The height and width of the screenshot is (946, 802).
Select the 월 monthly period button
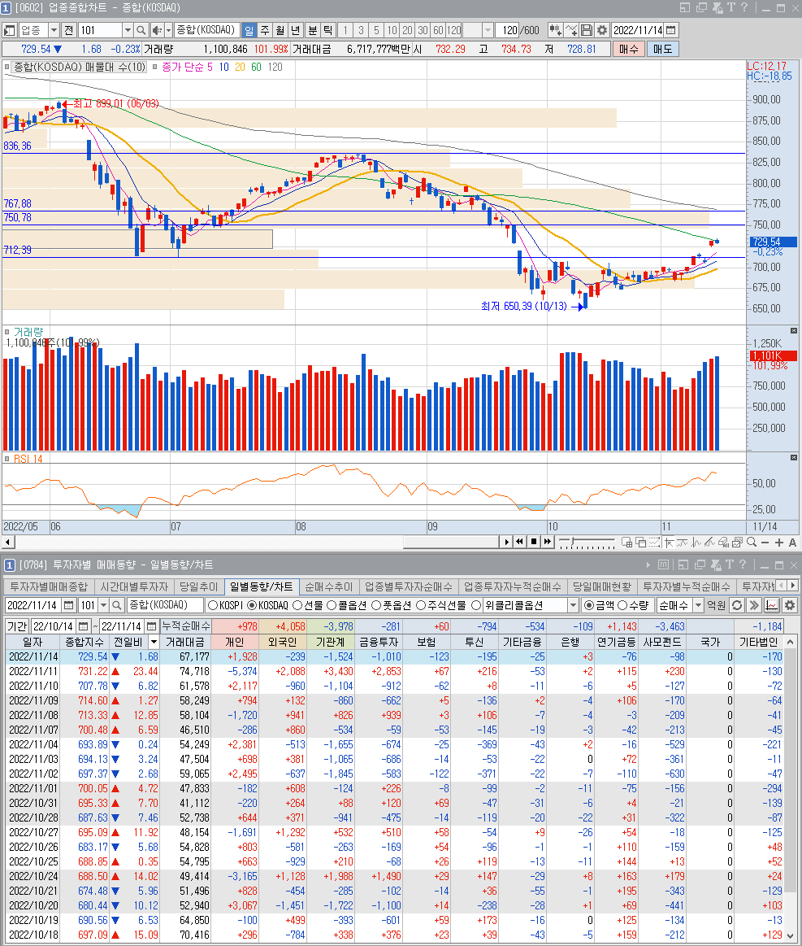280,30
